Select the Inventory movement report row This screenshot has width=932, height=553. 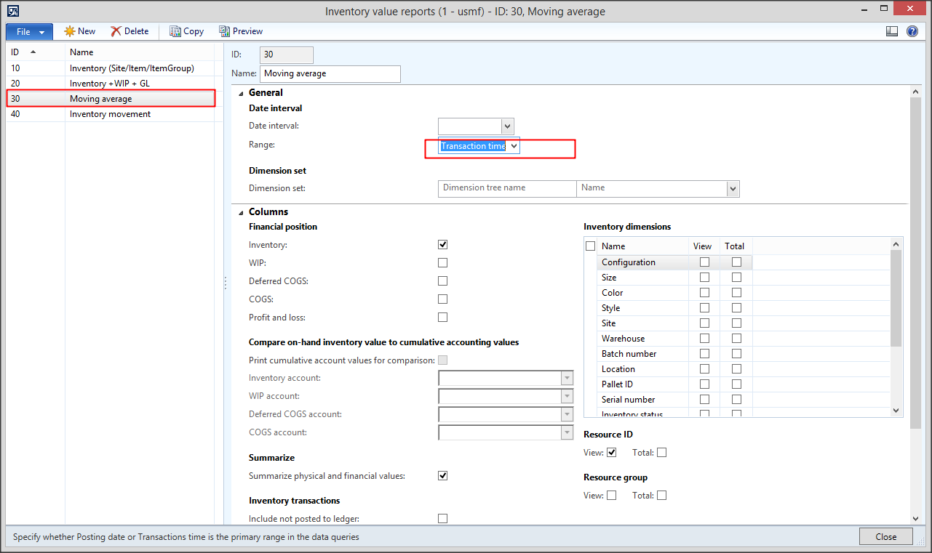click(109, 113)
